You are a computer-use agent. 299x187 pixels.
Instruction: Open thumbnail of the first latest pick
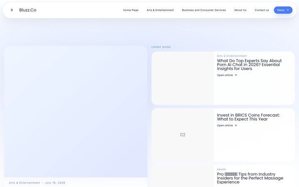click(182, 78)
